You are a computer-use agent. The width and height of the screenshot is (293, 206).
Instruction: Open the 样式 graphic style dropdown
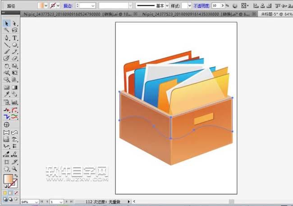pos(189,6)
